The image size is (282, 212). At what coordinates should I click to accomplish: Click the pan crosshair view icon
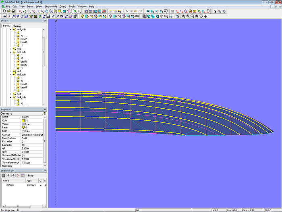click(x=206, y=16)
